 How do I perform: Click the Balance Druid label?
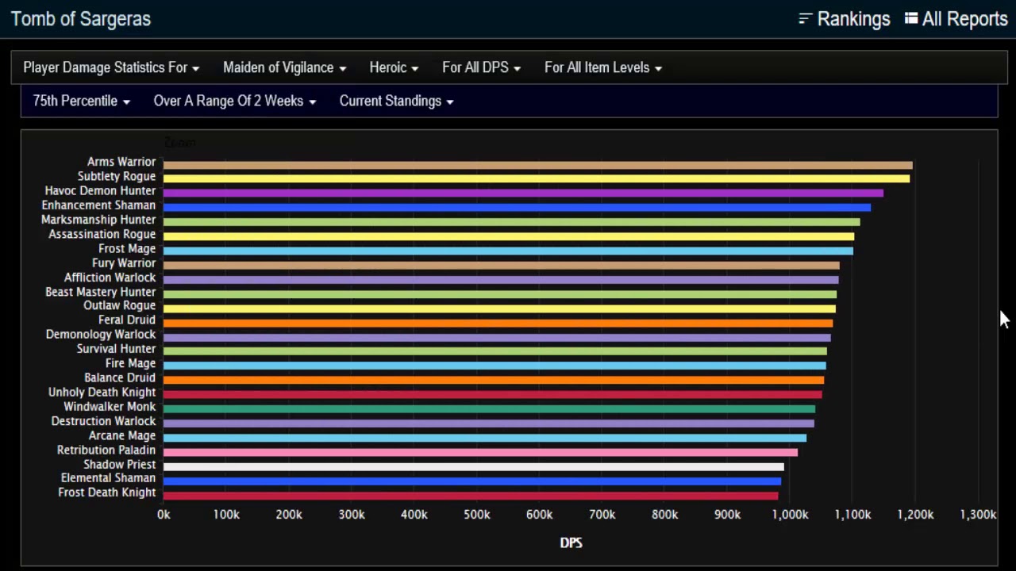pos(120,377)
